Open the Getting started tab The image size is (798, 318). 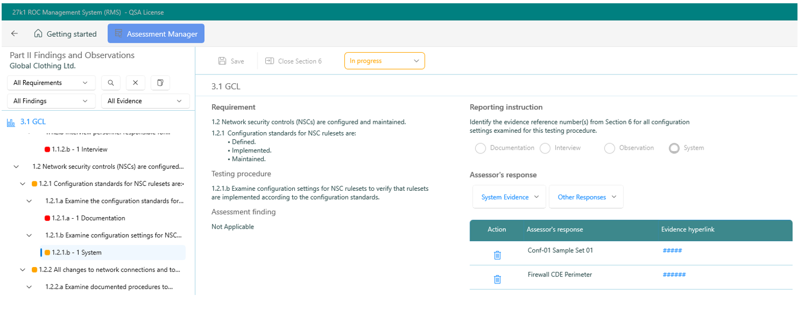[x=65, y=33]
